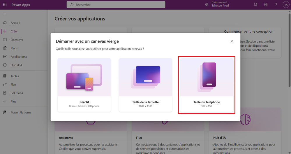The height and width of the screenshot is (154, 291).
Task: Click the Bureau, tablette, téléphone subtitle
Action: [x=84, y=106]
